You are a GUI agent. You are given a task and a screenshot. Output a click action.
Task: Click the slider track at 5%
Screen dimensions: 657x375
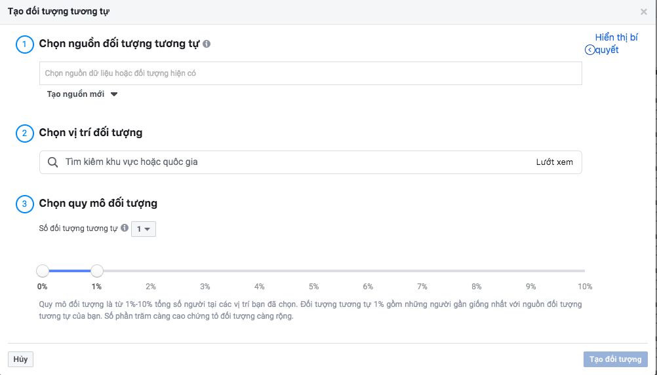click(314, 271)
